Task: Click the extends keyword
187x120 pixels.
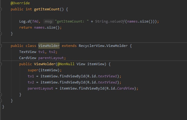Action: coord(69,46)
